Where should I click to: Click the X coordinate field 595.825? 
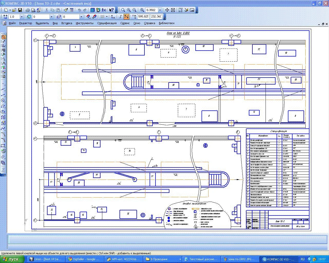coord(143,17)
